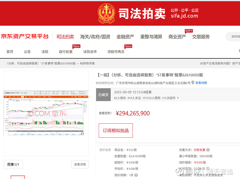Open 商业资产 with 招商中 badge
Screen dimensions: 240x179
[x=177, y=37]
